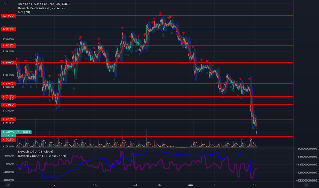
Task: Click the -80'00'0 oscillator axis value
Action: (x=8, y=180)
